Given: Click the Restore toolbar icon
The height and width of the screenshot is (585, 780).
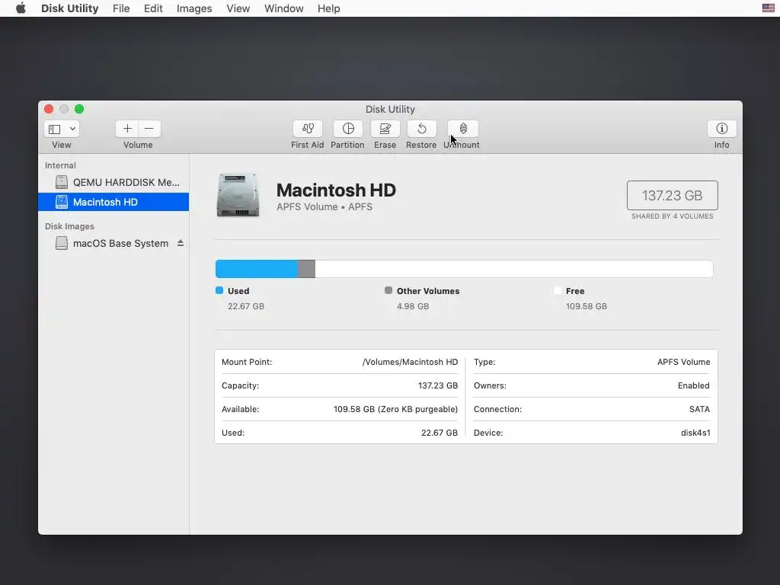Looking at the screenshot, I should click(421, 129).
